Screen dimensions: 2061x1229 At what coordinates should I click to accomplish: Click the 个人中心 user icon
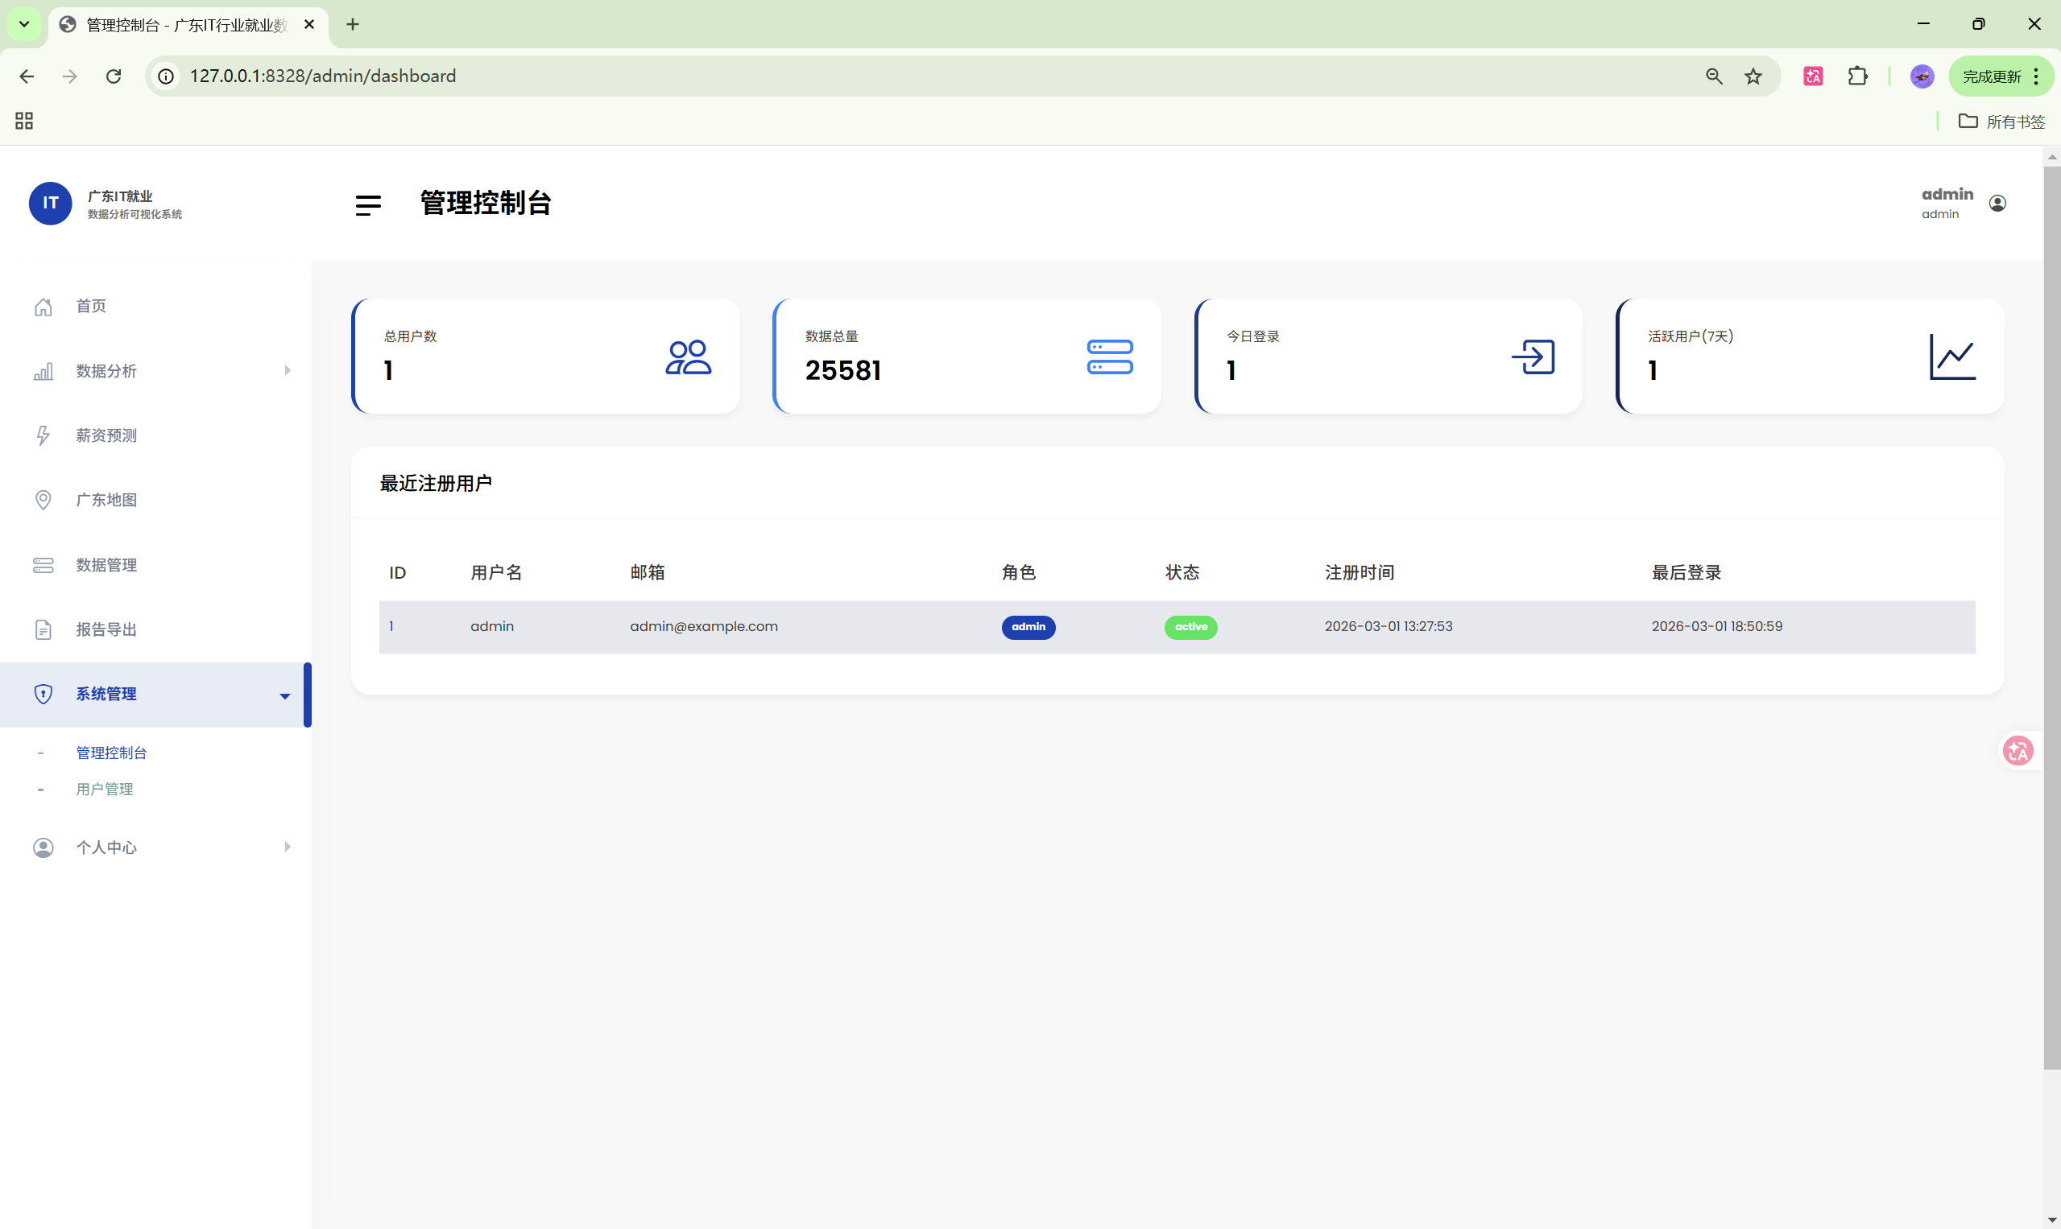(x=43, y=848)
